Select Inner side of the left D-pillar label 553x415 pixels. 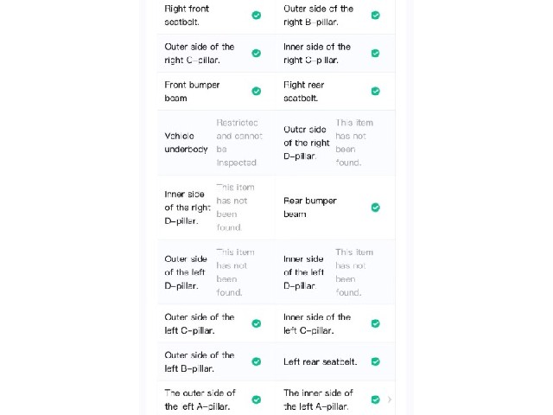tap(303, 272)
